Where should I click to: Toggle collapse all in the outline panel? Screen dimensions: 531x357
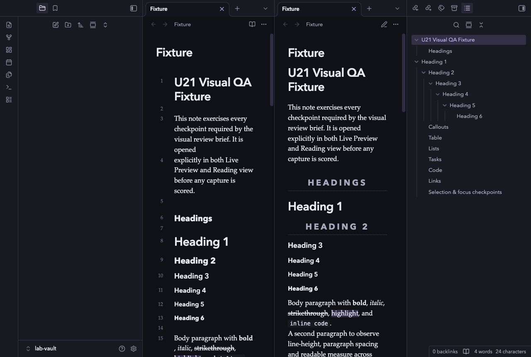pos(481,25)
